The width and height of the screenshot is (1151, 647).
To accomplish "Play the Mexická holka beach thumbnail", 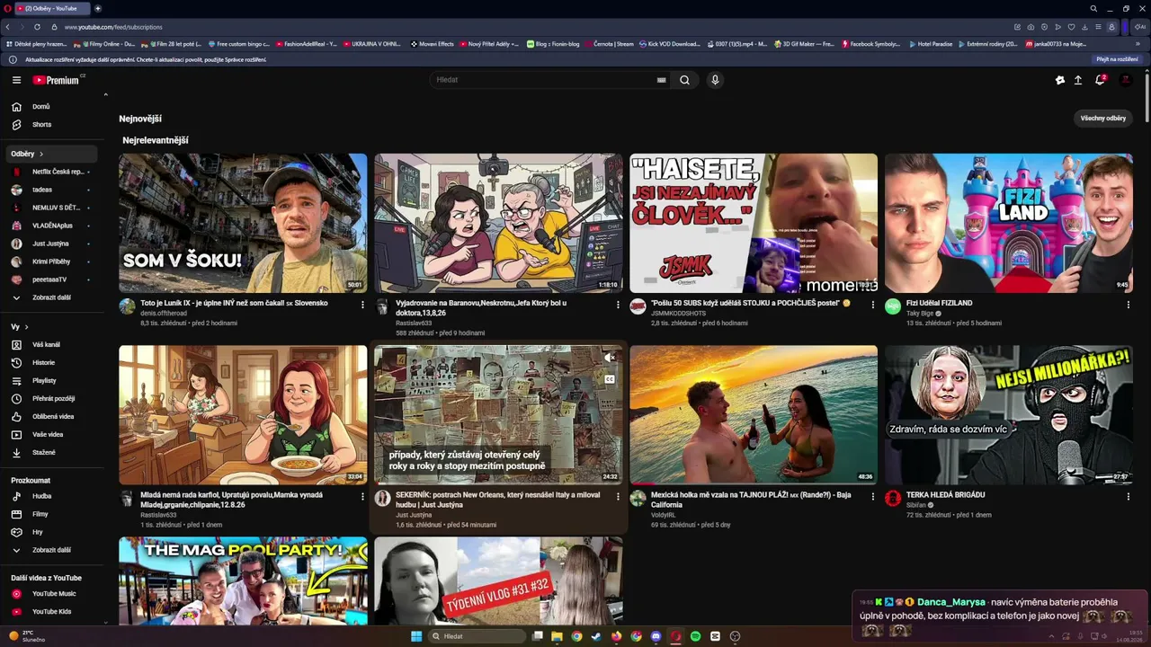I will coord(754,415).
